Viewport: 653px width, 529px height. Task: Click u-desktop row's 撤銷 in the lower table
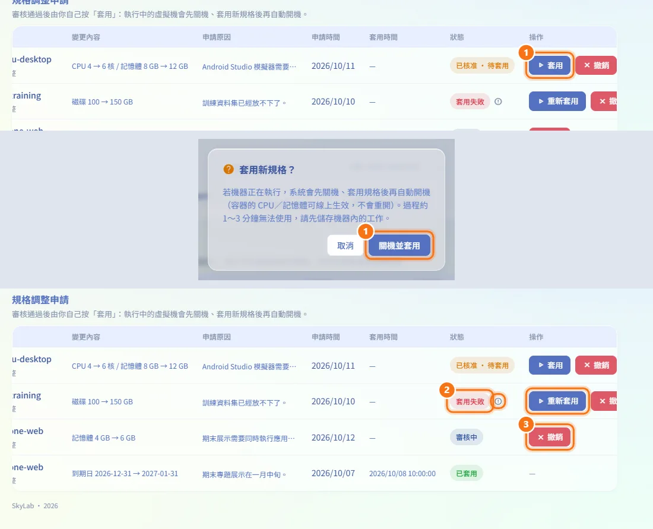pyautogui.click(x=596, y=365)
